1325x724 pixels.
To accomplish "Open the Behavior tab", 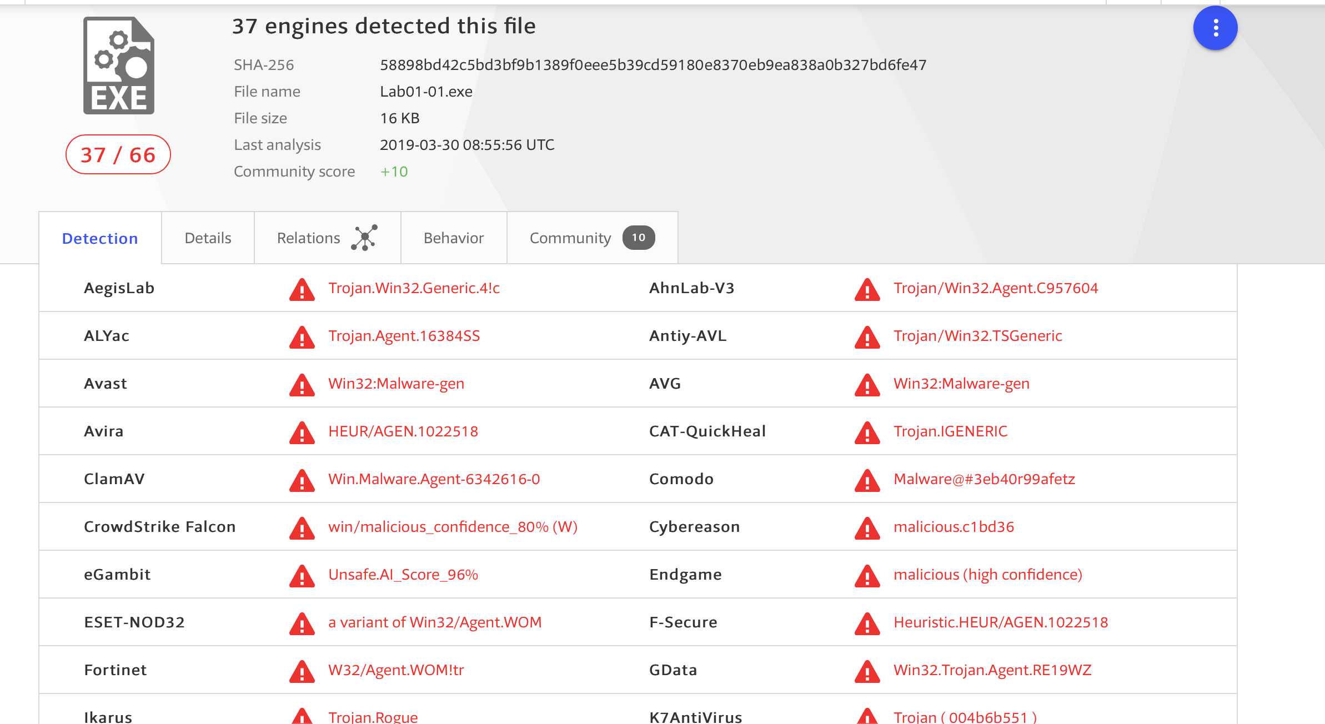I will pyautogui.click(x=453, y=238).
